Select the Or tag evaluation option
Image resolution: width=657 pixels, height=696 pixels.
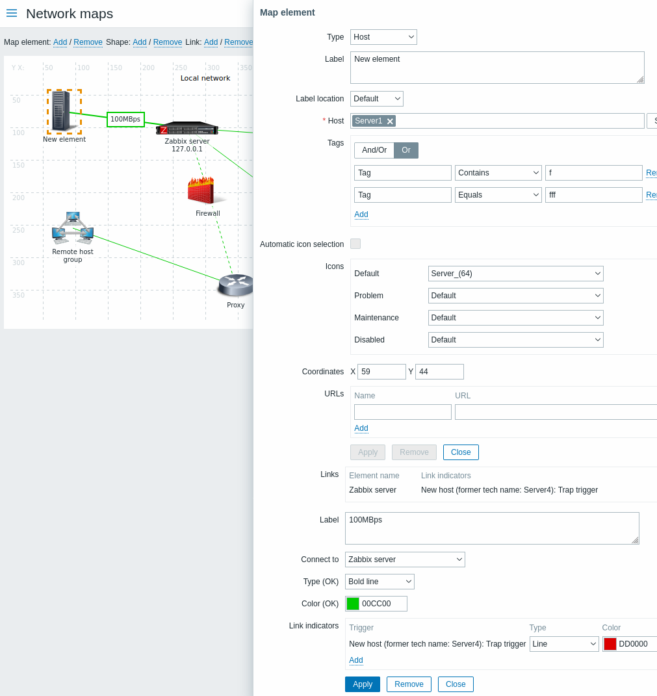coord(406,150)
